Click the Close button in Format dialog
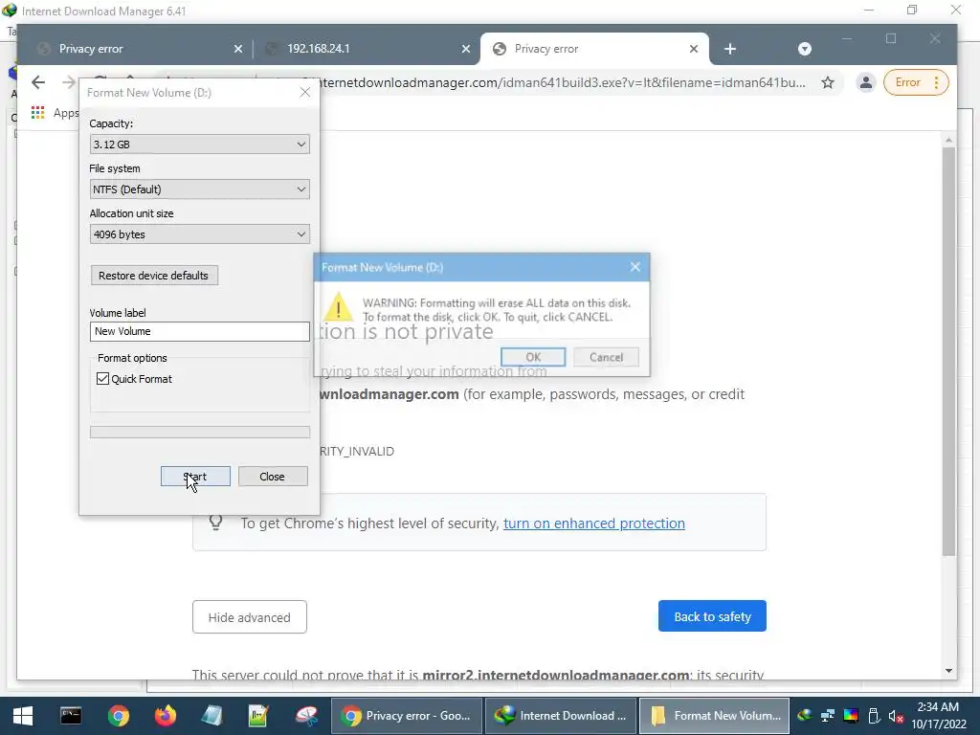 pyautogui.click(x=273, y=477)
